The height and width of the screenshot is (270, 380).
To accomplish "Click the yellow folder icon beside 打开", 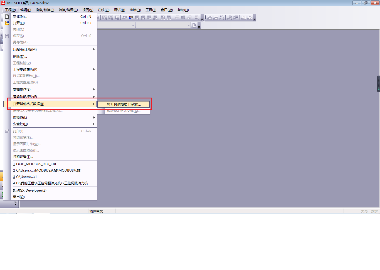I will (x=7, y=23).
